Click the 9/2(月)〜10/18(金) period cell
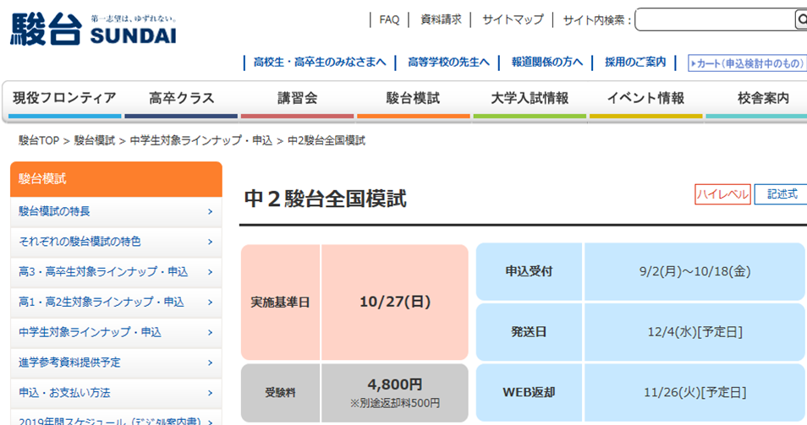This screenshot has height=425, width=807. (694, 271)
